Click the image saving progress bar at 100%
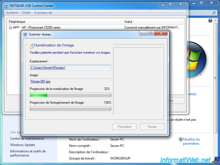The height and width of the screenshot is (165, 220). (x=70, y=108)
